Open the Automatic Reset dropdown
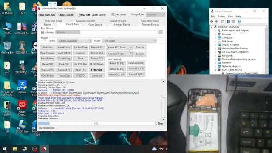This screenshot has width=272, height=153. tap(119, 54)
